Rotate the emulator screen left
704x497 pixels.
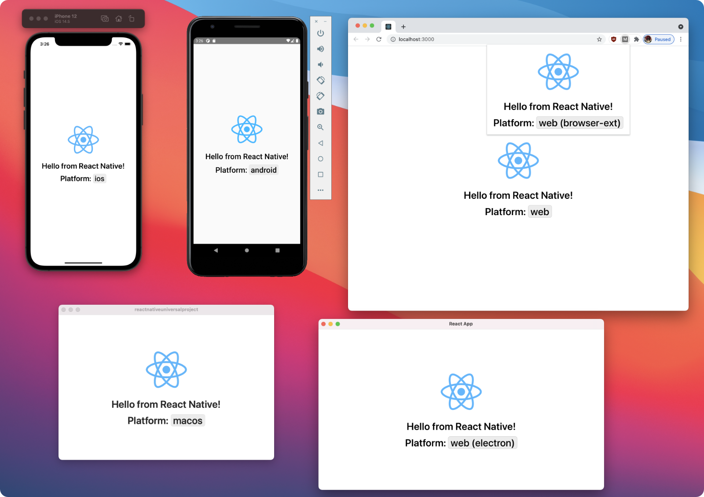(320, 80)
